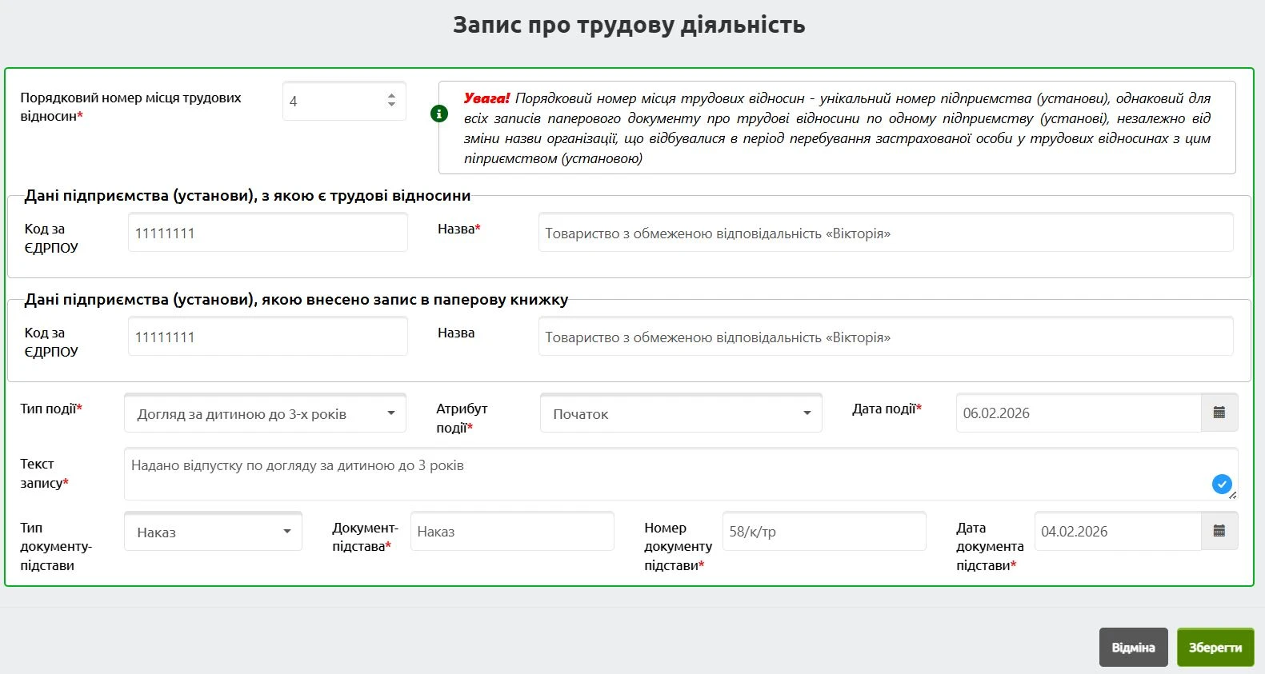The image size is (1265, 674).
Task: Select ЄДРПОУ field for paper book enterprise
Action: tap(267, 337)
